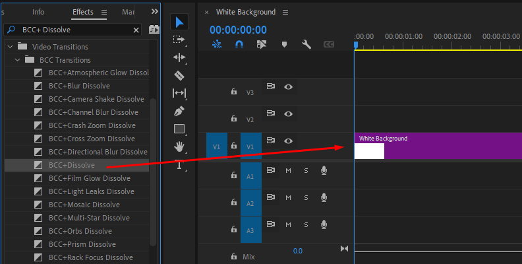Collapse the BCC Transitions folder
Image resolution: width=522 pixels, height=264 pixels.
click(x=17, y=60)
